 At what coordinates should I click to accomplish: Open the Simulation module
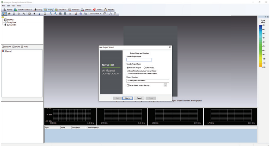tap(61, 10)
